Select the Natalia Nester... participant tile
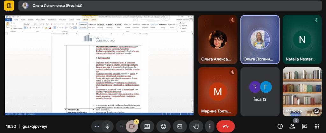326x133 pixels. pos(302,39)
